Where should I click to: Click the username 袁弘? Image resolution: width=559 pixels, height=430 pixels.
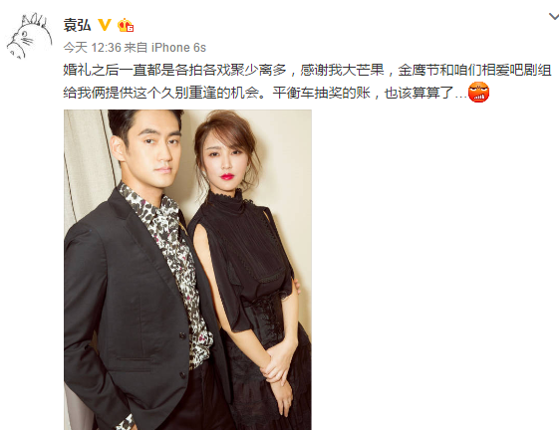click(x=77, y=25)
